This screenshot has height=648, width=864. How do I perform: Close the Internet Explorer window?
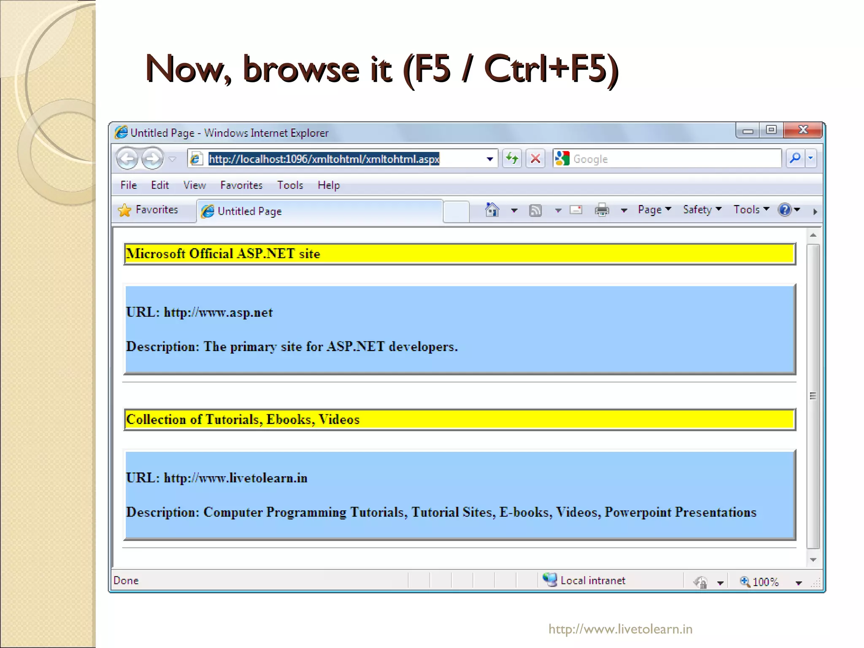[803, 130]
